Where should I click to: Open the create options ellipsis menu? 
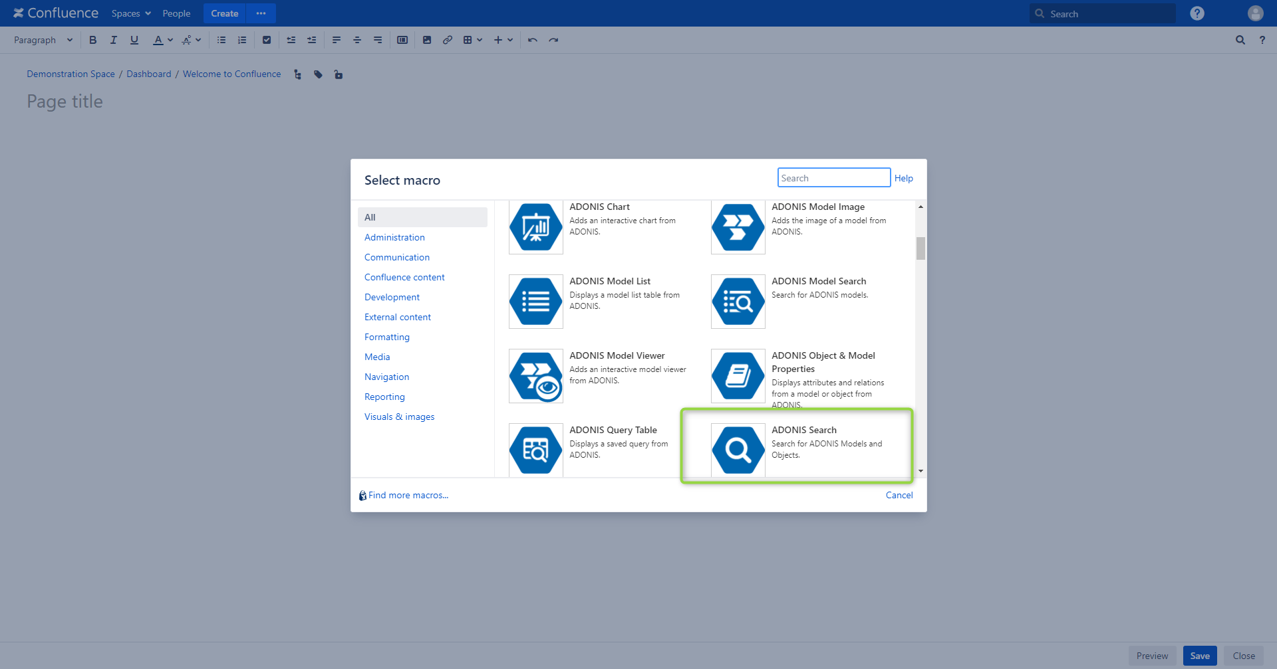(261, 13)
